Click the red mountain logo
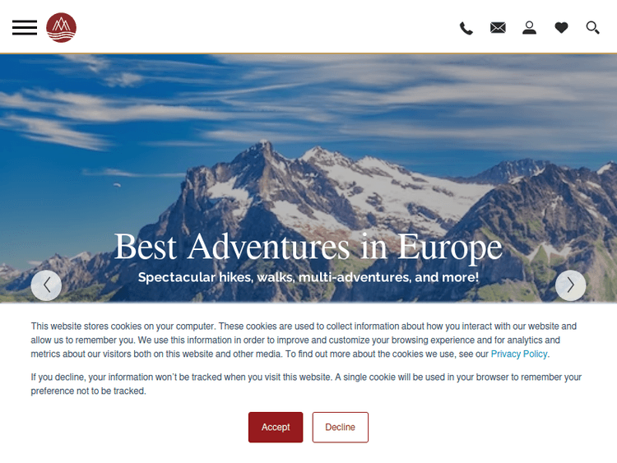The width and height of the screenshot is (617, 463). coord(61,27)
